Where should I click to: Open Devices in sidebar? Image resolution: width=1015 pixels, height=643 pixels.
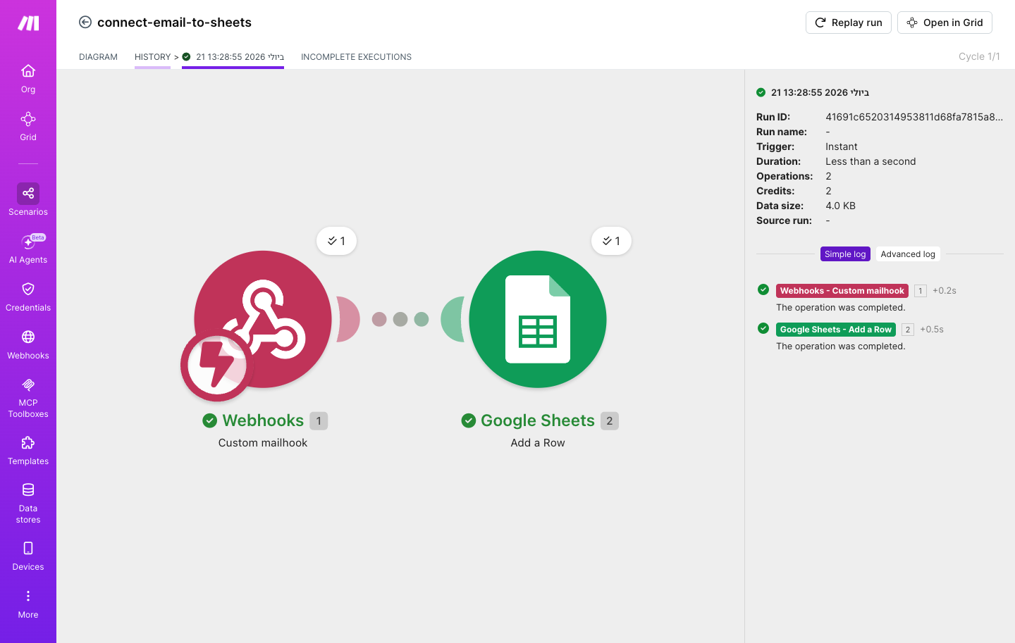(28, 556)
